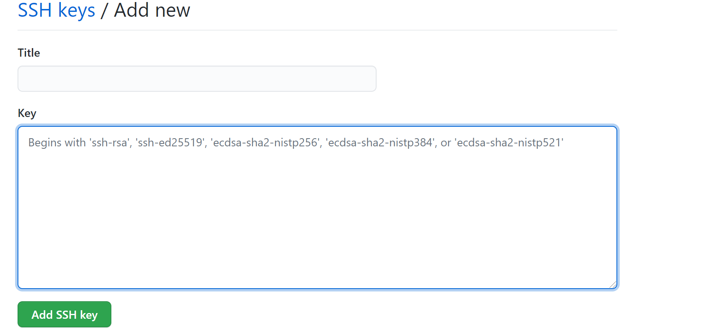Click 'ecdsa-sha2-nistp384' in the placeholder text
The height and width of the screenshot is (331, 716).
point(380,143)
